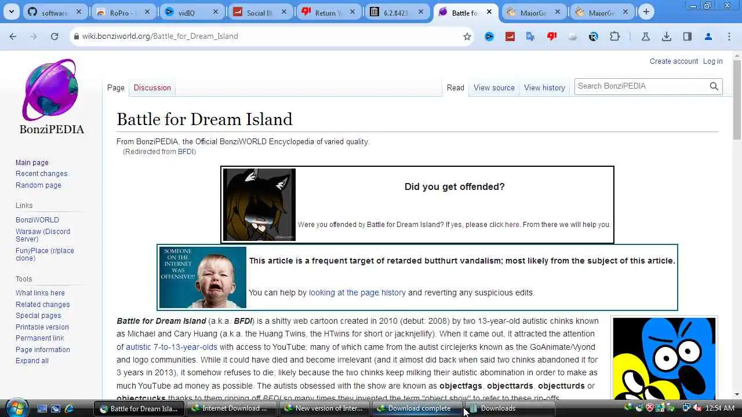Open What links here tool

click(x=40, y=293)
